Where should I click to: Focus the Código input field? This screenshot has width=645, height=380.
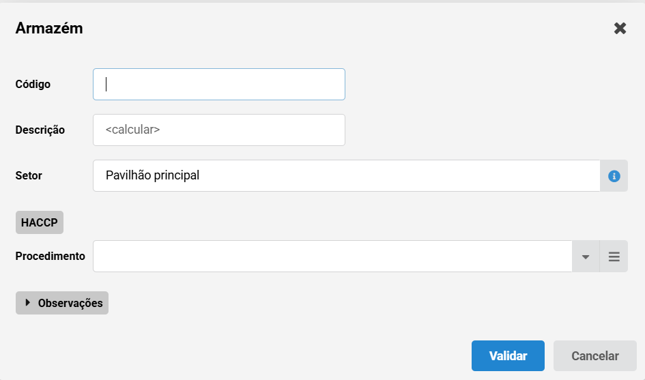click(219, 85)
